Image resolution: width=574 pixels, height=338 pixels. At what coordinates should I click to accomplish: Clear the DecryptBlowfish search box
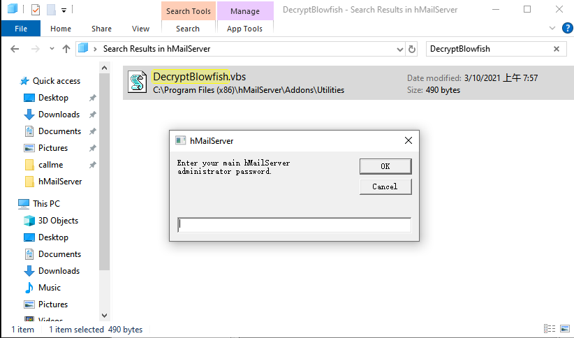(x=557, y=49)
